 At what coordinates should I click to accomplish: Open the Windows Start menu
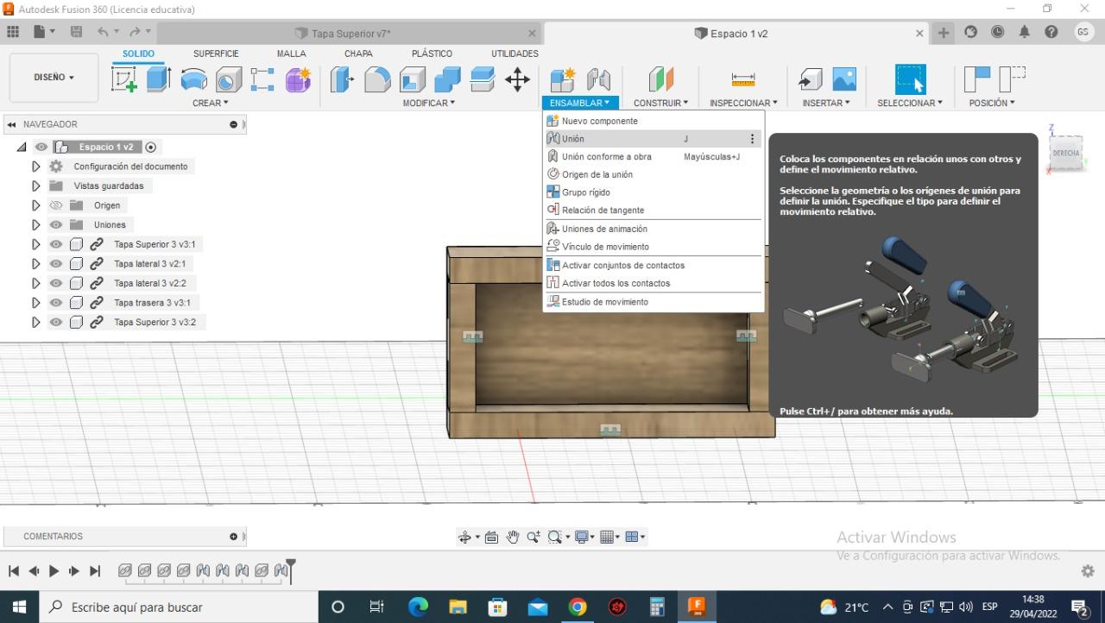pyautogui.click(x=19, y=607)
